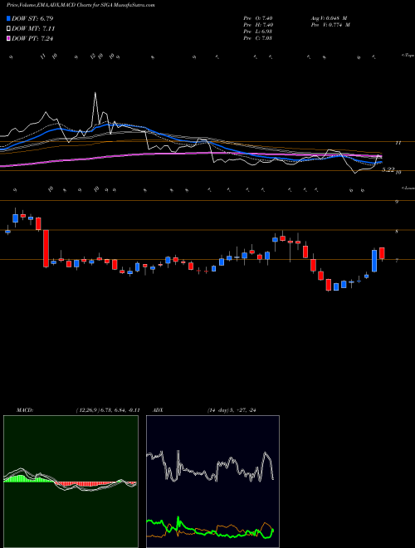The height and width of the screenshot is (548, 415).
Task: Click the blue DOW ST legend swatch
Action: point(8,18)
